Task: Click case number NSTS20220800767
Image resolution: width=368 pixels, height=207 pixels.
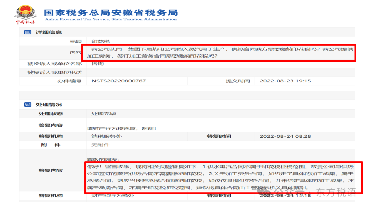Action: [x=119, y=81]
